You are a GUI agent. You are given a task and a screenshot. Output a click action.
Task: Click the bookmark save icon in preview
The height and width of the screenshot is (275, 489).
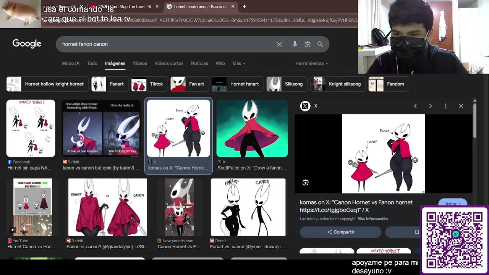417,232
